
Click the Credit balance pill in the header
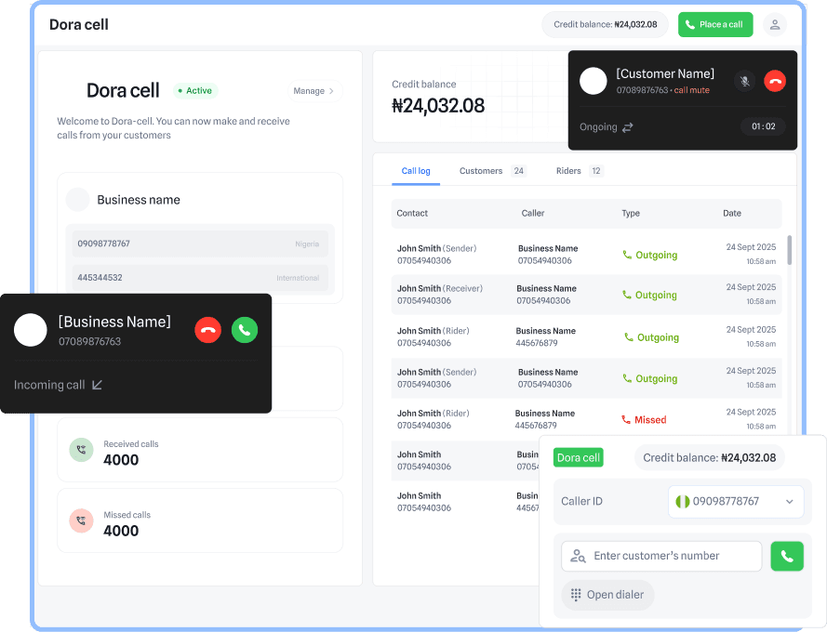tap(605, 25)
